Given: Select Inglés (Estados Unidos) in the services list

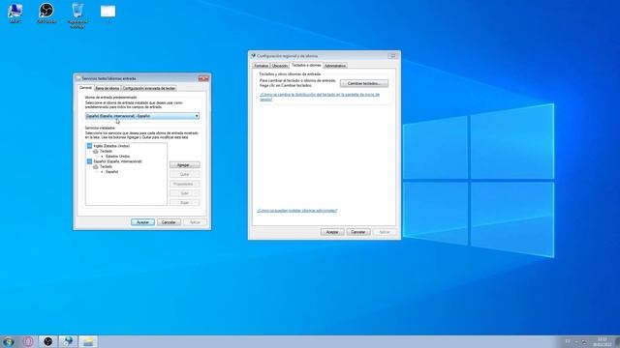Looking at the screenshot, I should [x=111, y=146].
